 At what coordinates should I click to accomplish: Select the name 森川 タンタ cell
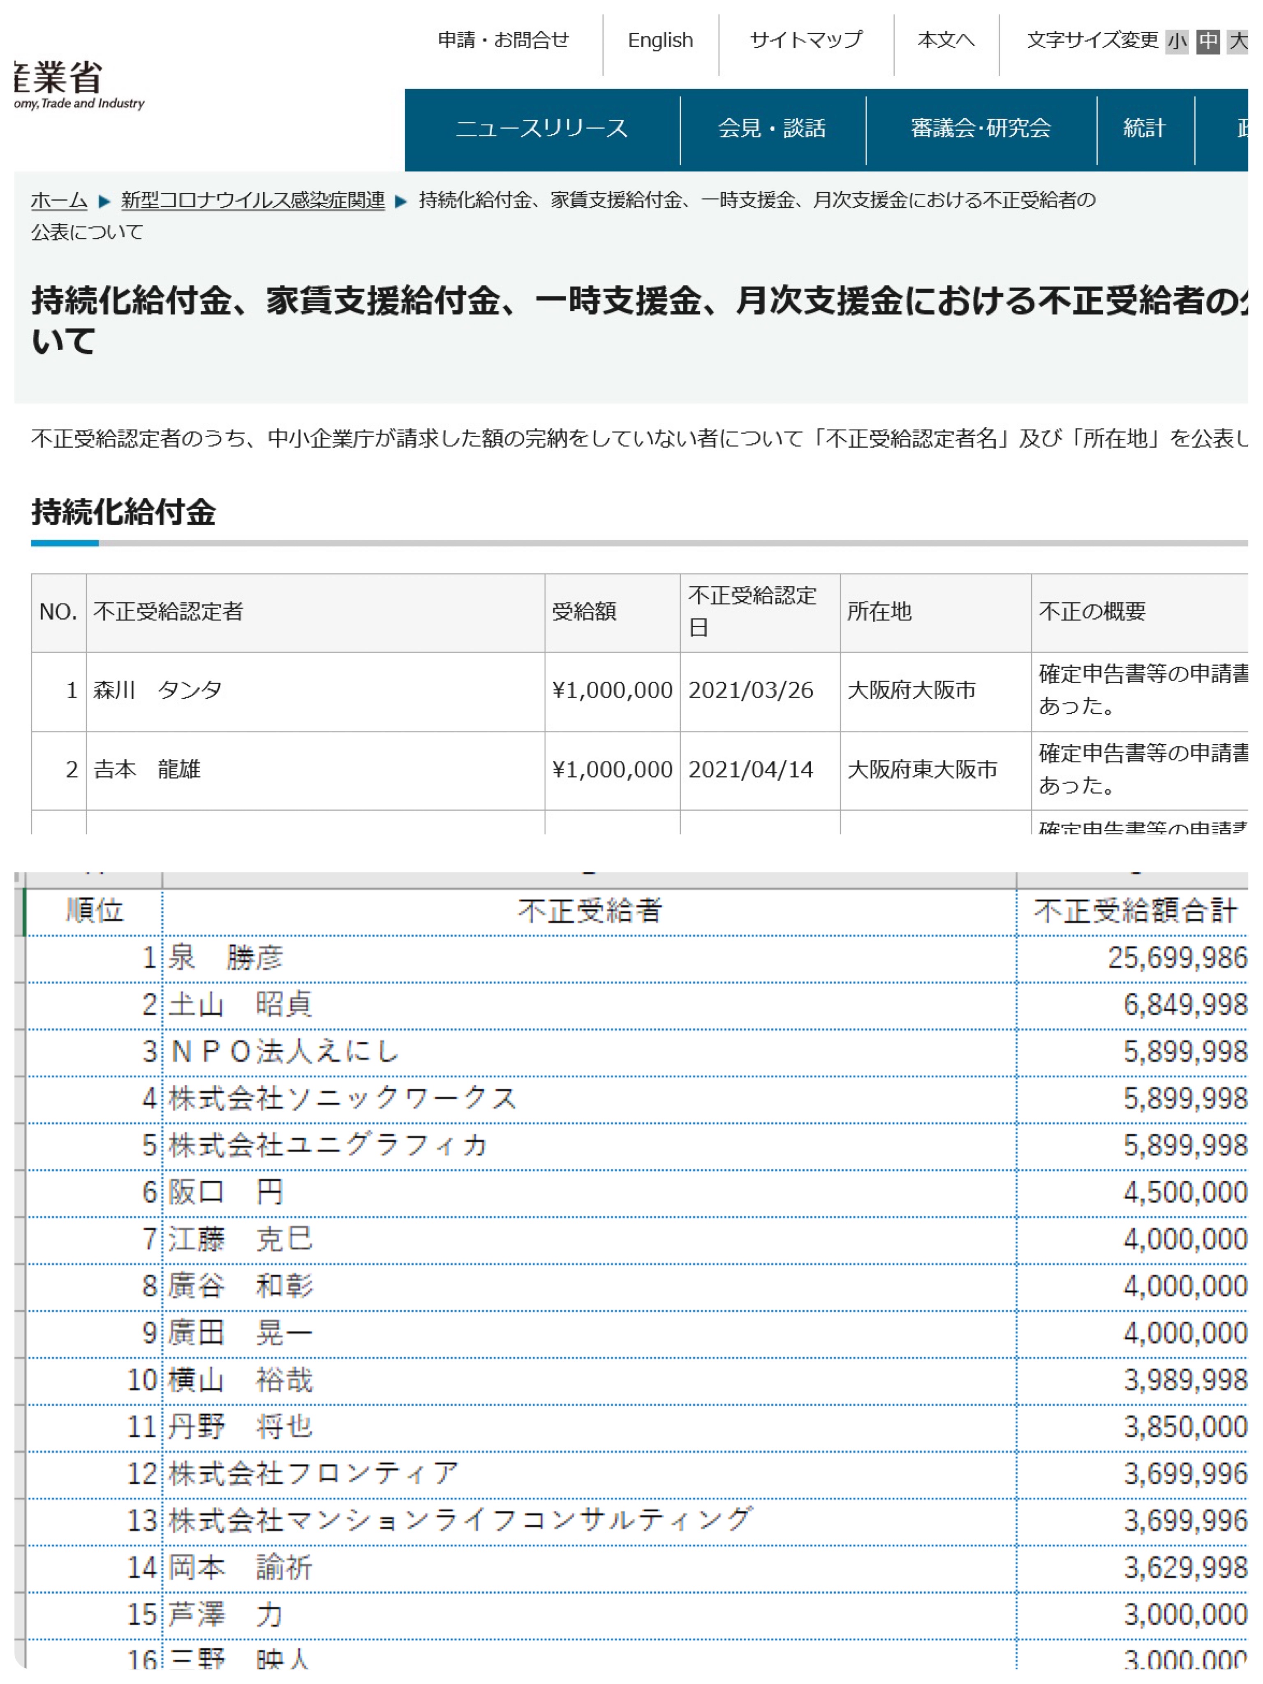pyautogui.click(x=315, y=691)
